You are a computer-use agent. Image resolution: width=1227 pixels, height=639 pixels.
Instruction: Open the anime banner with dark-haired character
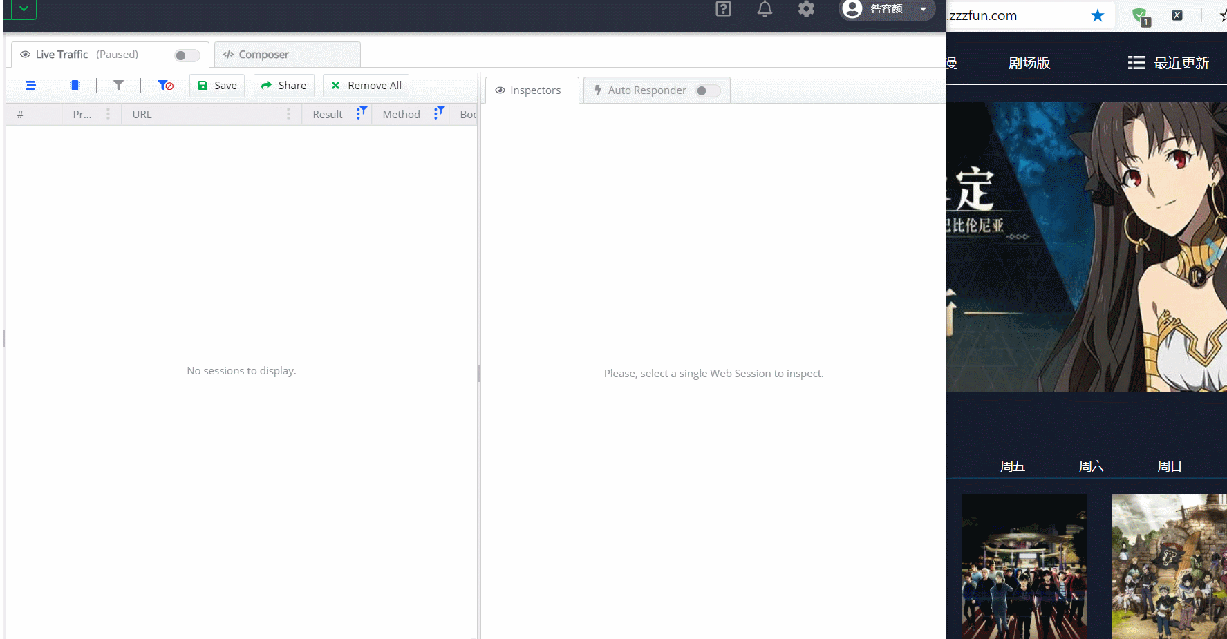(1087, 247)
